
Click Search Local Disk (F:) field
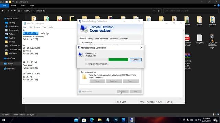[x=191, y=11]
